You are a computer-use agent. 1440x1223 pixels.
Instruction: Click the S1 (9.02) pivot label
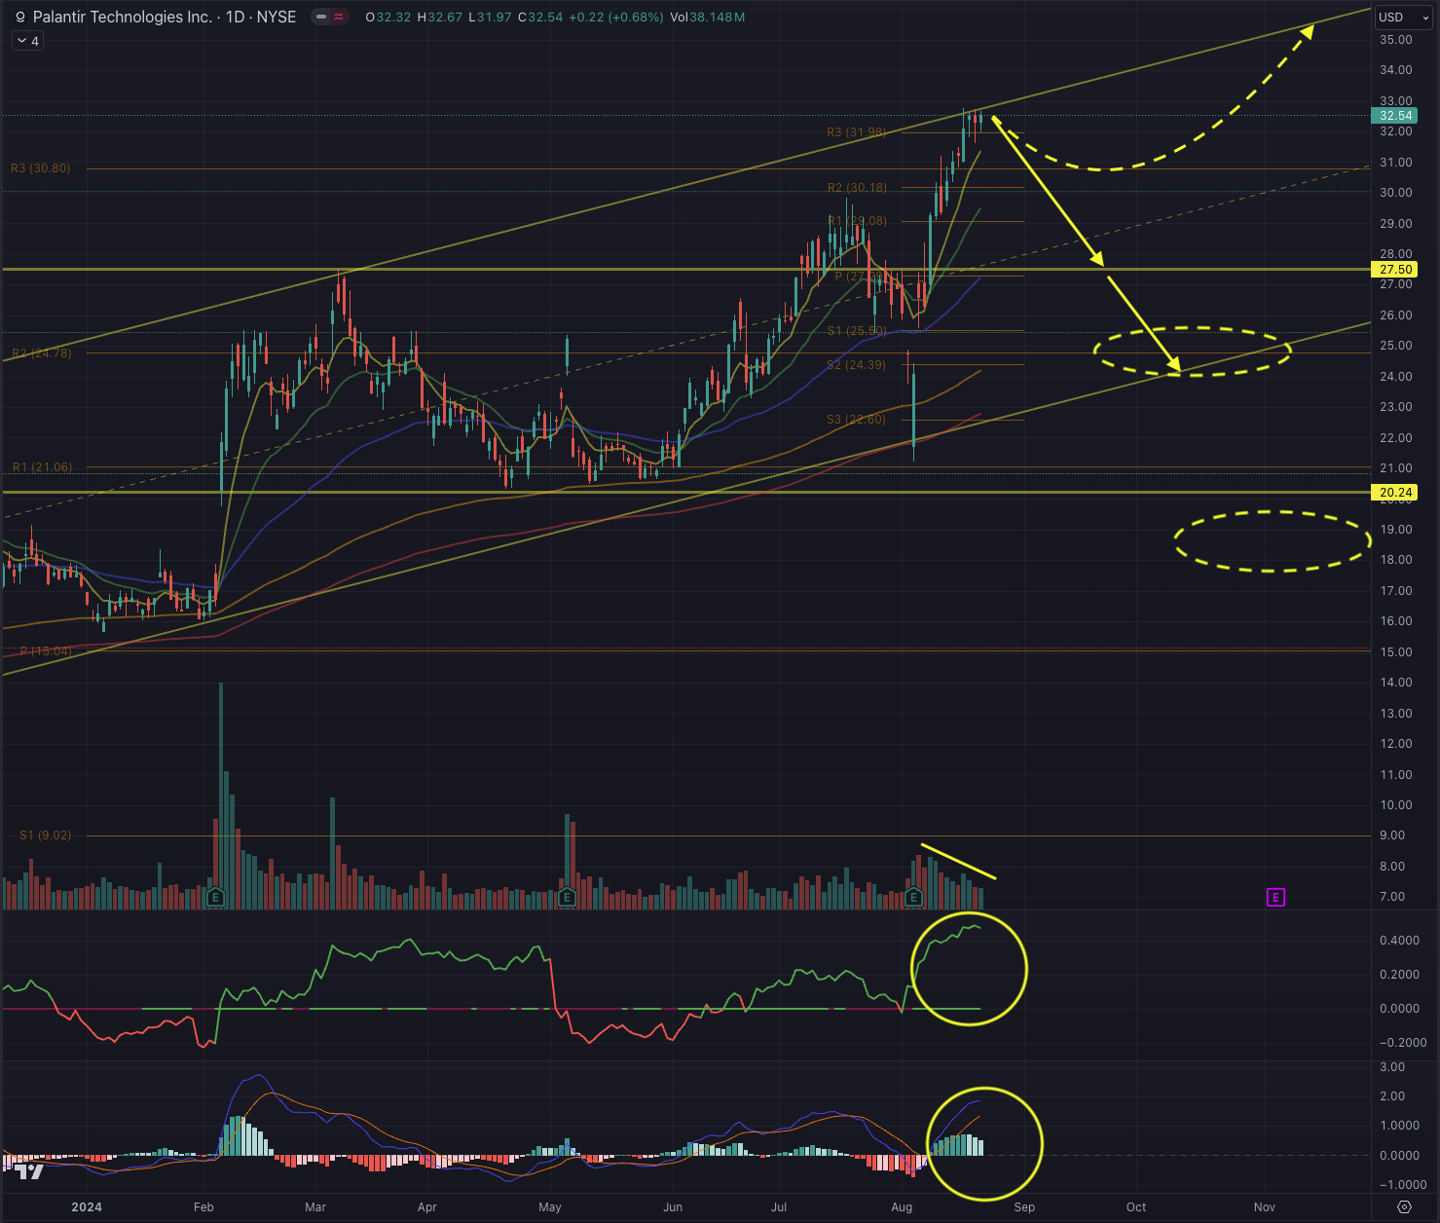click(x=45, y=835)
